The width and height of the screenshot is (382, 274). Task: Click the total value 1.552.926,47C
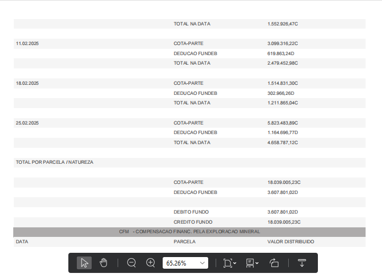tap(283, 24)
